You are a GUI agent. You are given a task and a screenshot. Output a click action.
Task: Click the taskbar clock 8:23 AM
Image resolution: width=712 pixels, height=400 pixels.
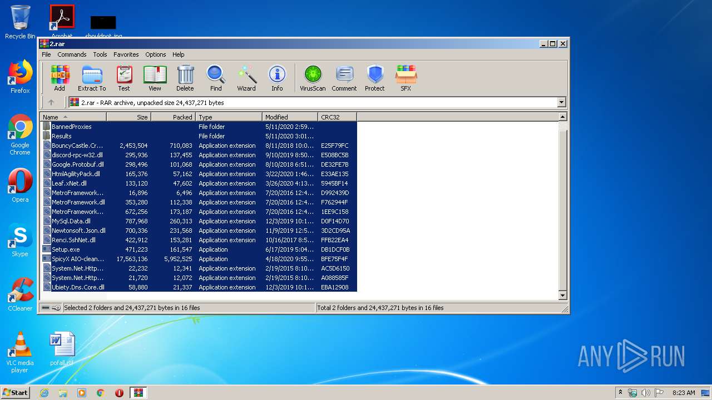(684, 393)
